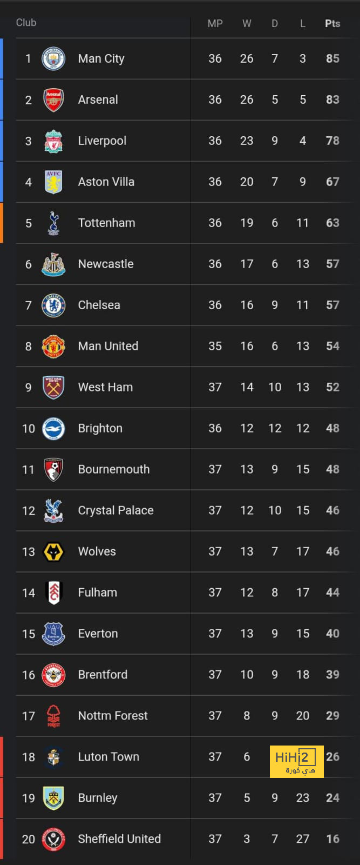360x865 pixels.
Task: Click the Burnley club crest
Action: pyautogui.click(x=53, y=798)
